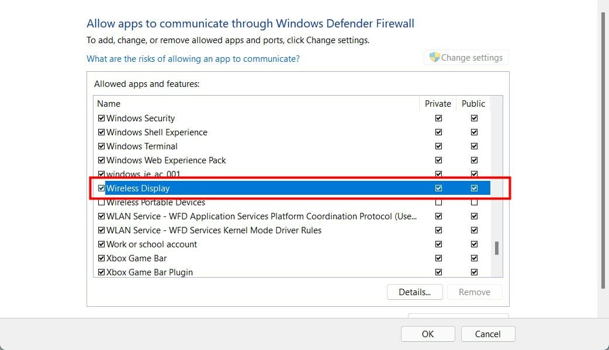Toggle Public checkbox for Windows Terminal
609x350 pixels.
pyautogui.click(x=474, y=146)
